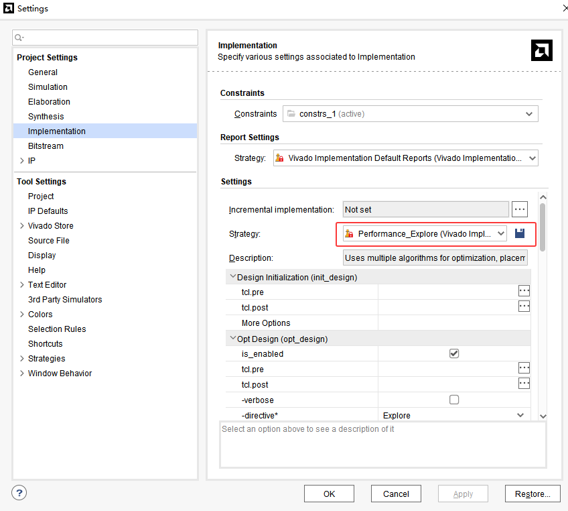
Task: Click the Cancel button
Action: coord(396,494)
